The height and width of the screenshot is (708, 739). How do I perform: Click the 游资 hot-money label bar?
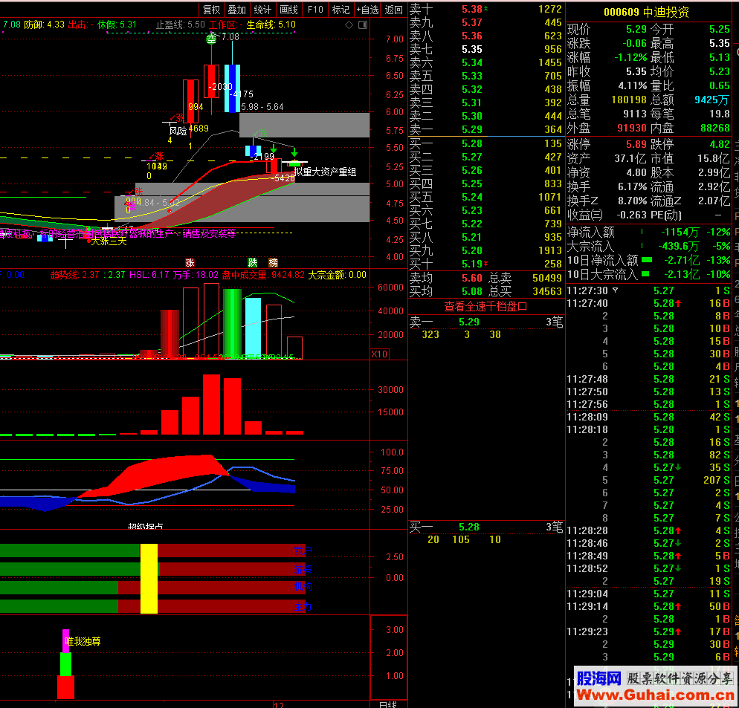pyautogui.click(x=303, y=569)
